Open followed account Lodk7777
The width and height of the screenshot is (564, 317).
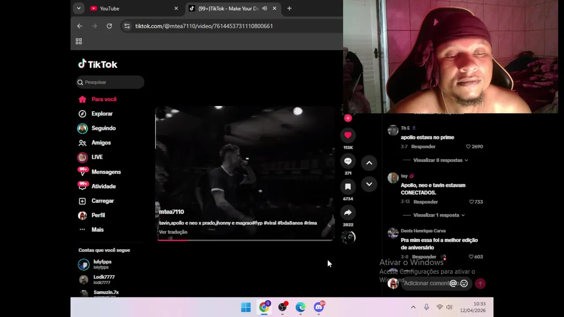[x=104, y=280]
